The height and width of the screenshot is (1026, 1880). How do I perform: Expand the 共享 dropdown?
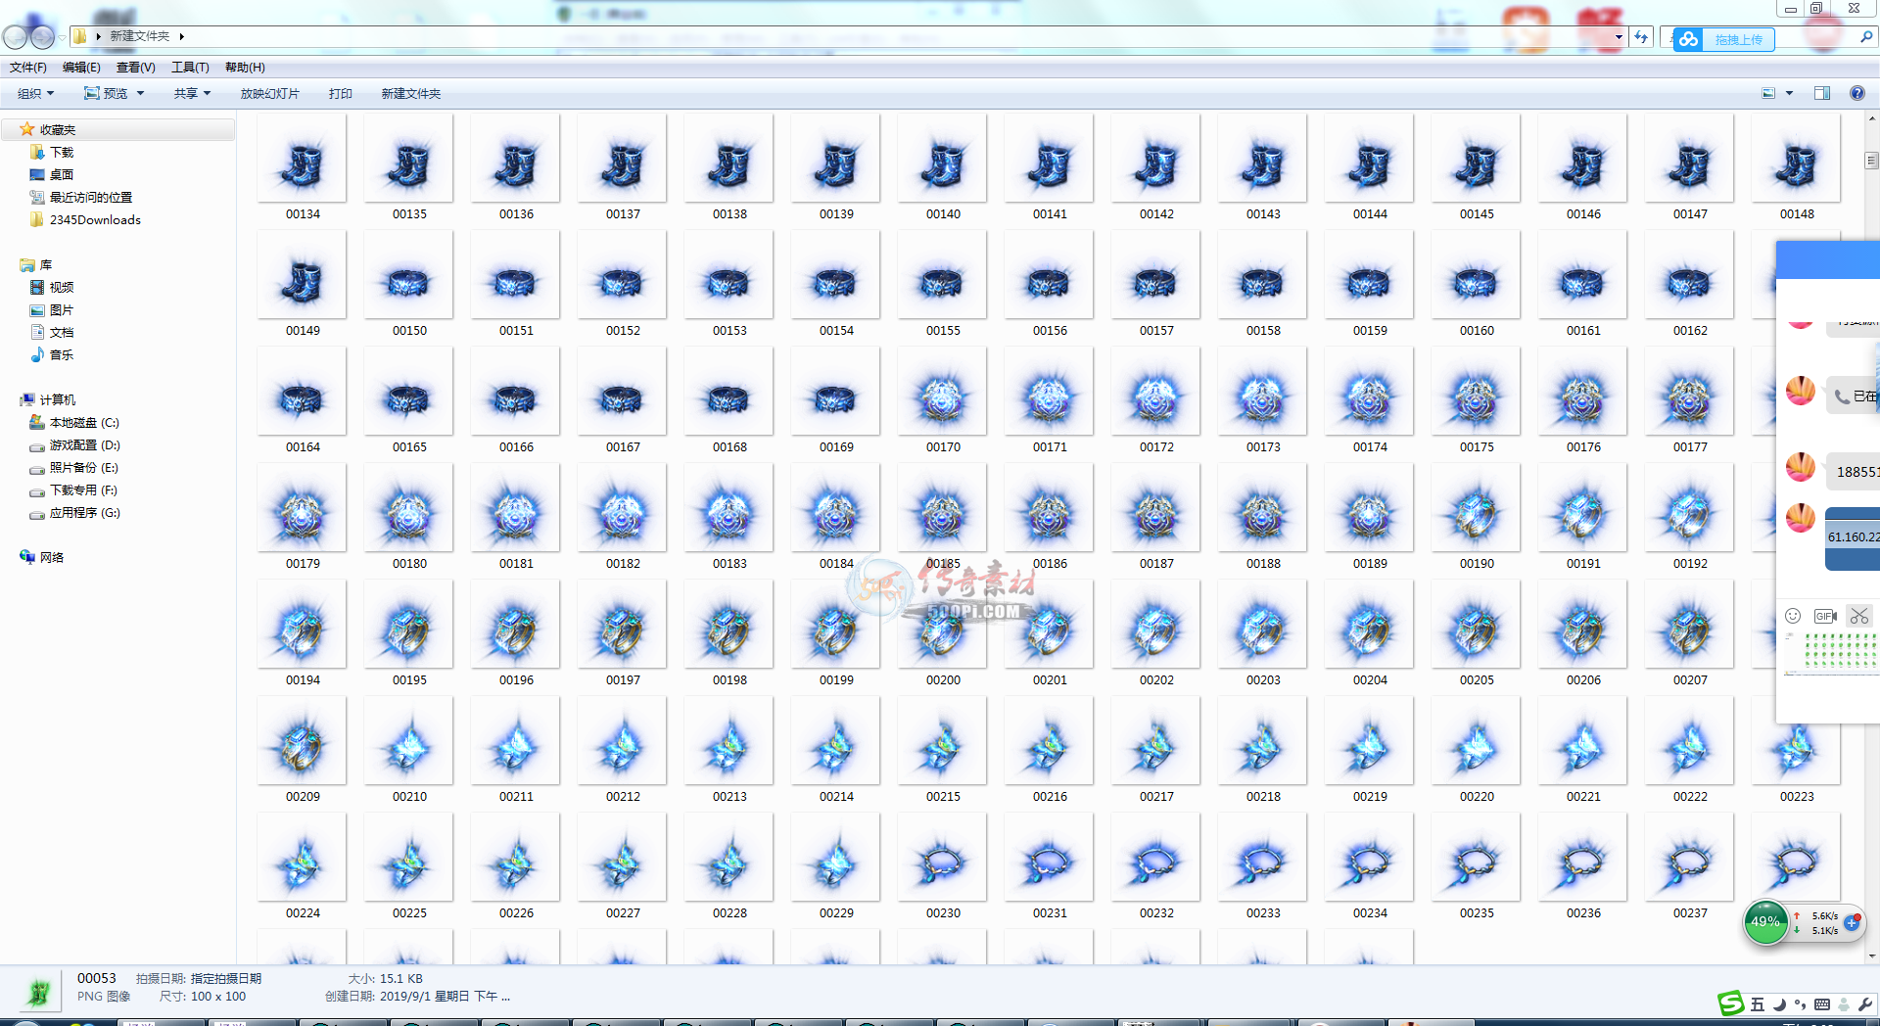[192, 94]
